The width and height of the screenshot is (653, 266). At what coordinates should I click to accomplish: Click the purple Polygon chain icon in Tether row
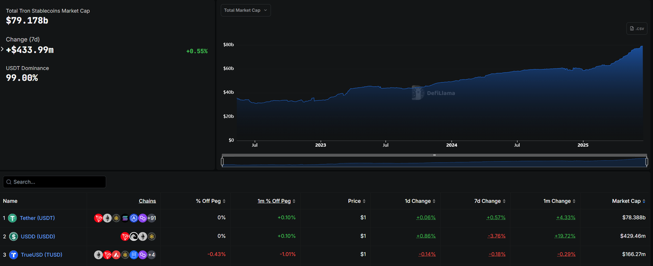click(142, 218)
